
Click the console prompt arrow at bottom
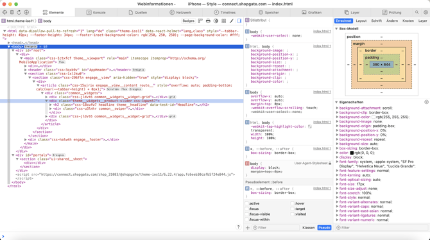tap(3, 236)
